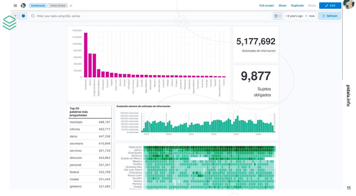This screenshot has width=356, height=196.
Task: Click the Reset button
Action: coord(312,6)
